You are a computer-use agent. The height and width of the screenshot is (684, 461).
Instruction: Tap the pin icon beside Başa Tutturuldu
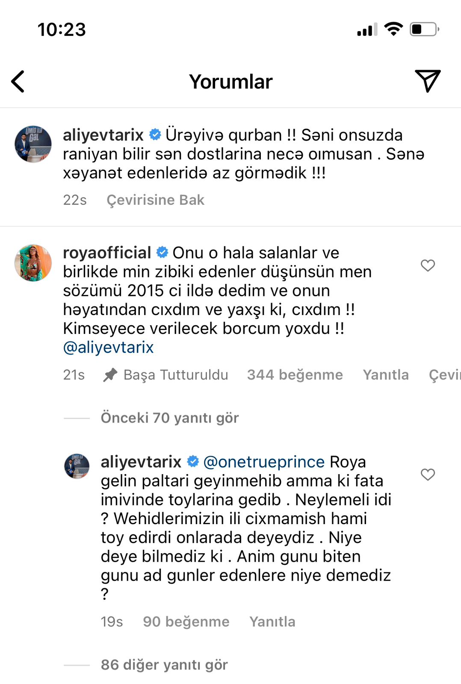click(110, 375)
